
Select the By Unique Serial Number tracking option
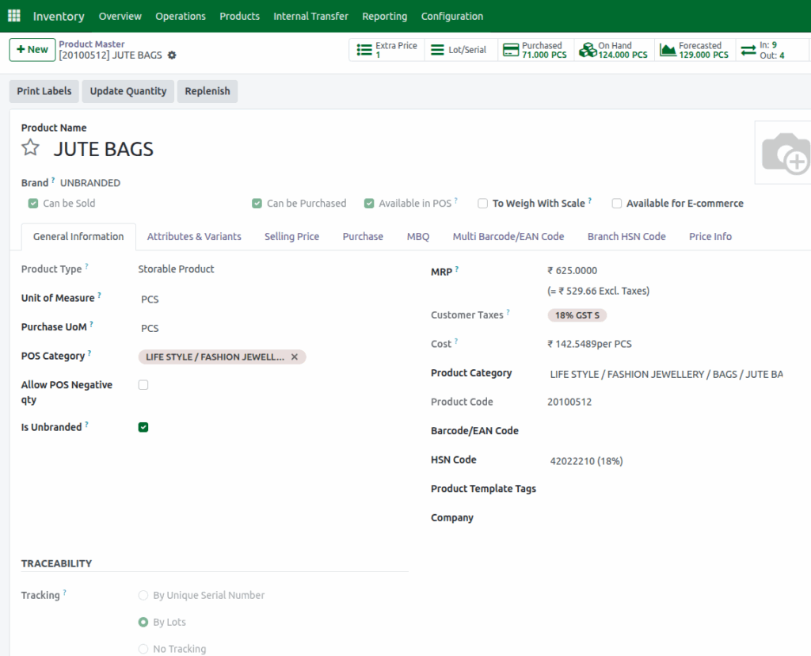(143, 595)
